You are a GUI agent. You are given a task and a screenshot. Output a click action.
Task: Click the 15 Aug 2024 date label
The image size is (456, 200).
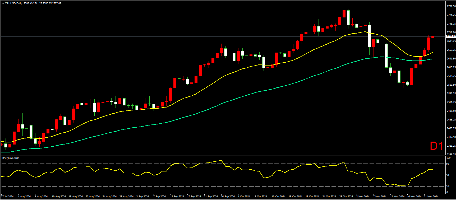tap(76, 196)
